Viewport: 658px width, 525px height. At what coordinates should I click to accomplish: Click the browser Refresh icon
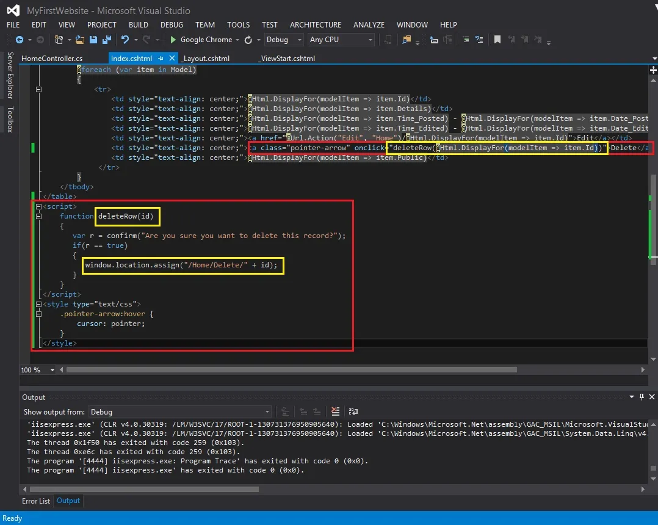[x=248, y=40]
